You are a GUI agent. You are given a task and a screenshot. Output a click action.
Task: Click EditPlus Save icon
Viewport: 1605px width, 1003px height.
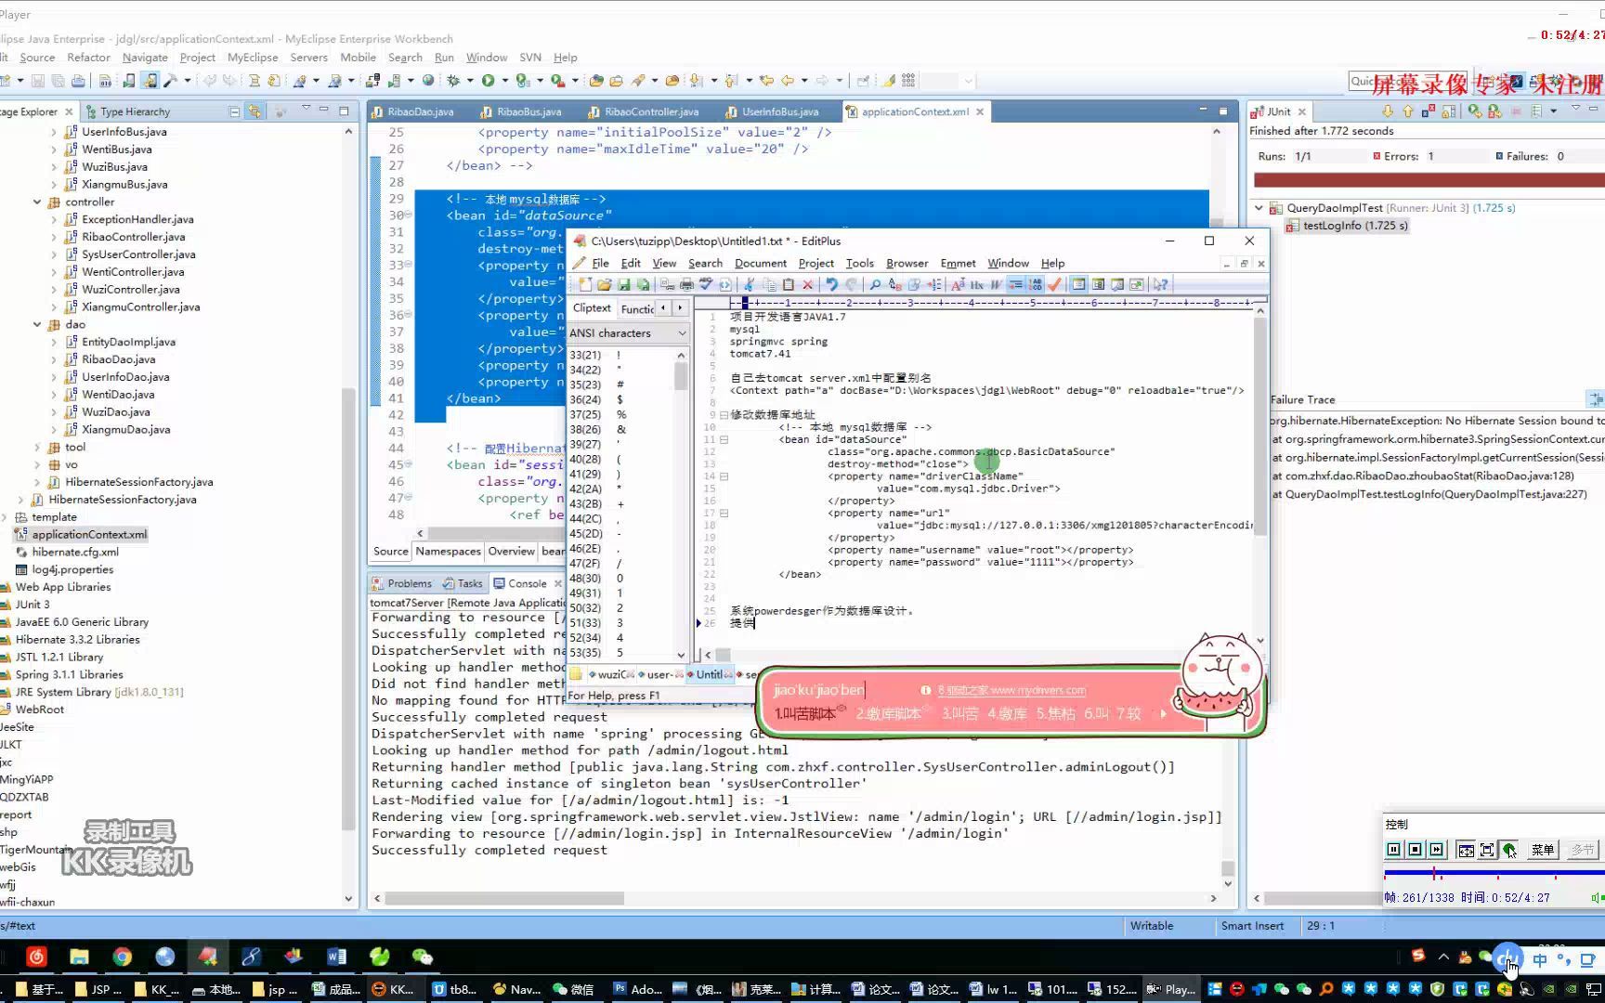click(623, 284)
